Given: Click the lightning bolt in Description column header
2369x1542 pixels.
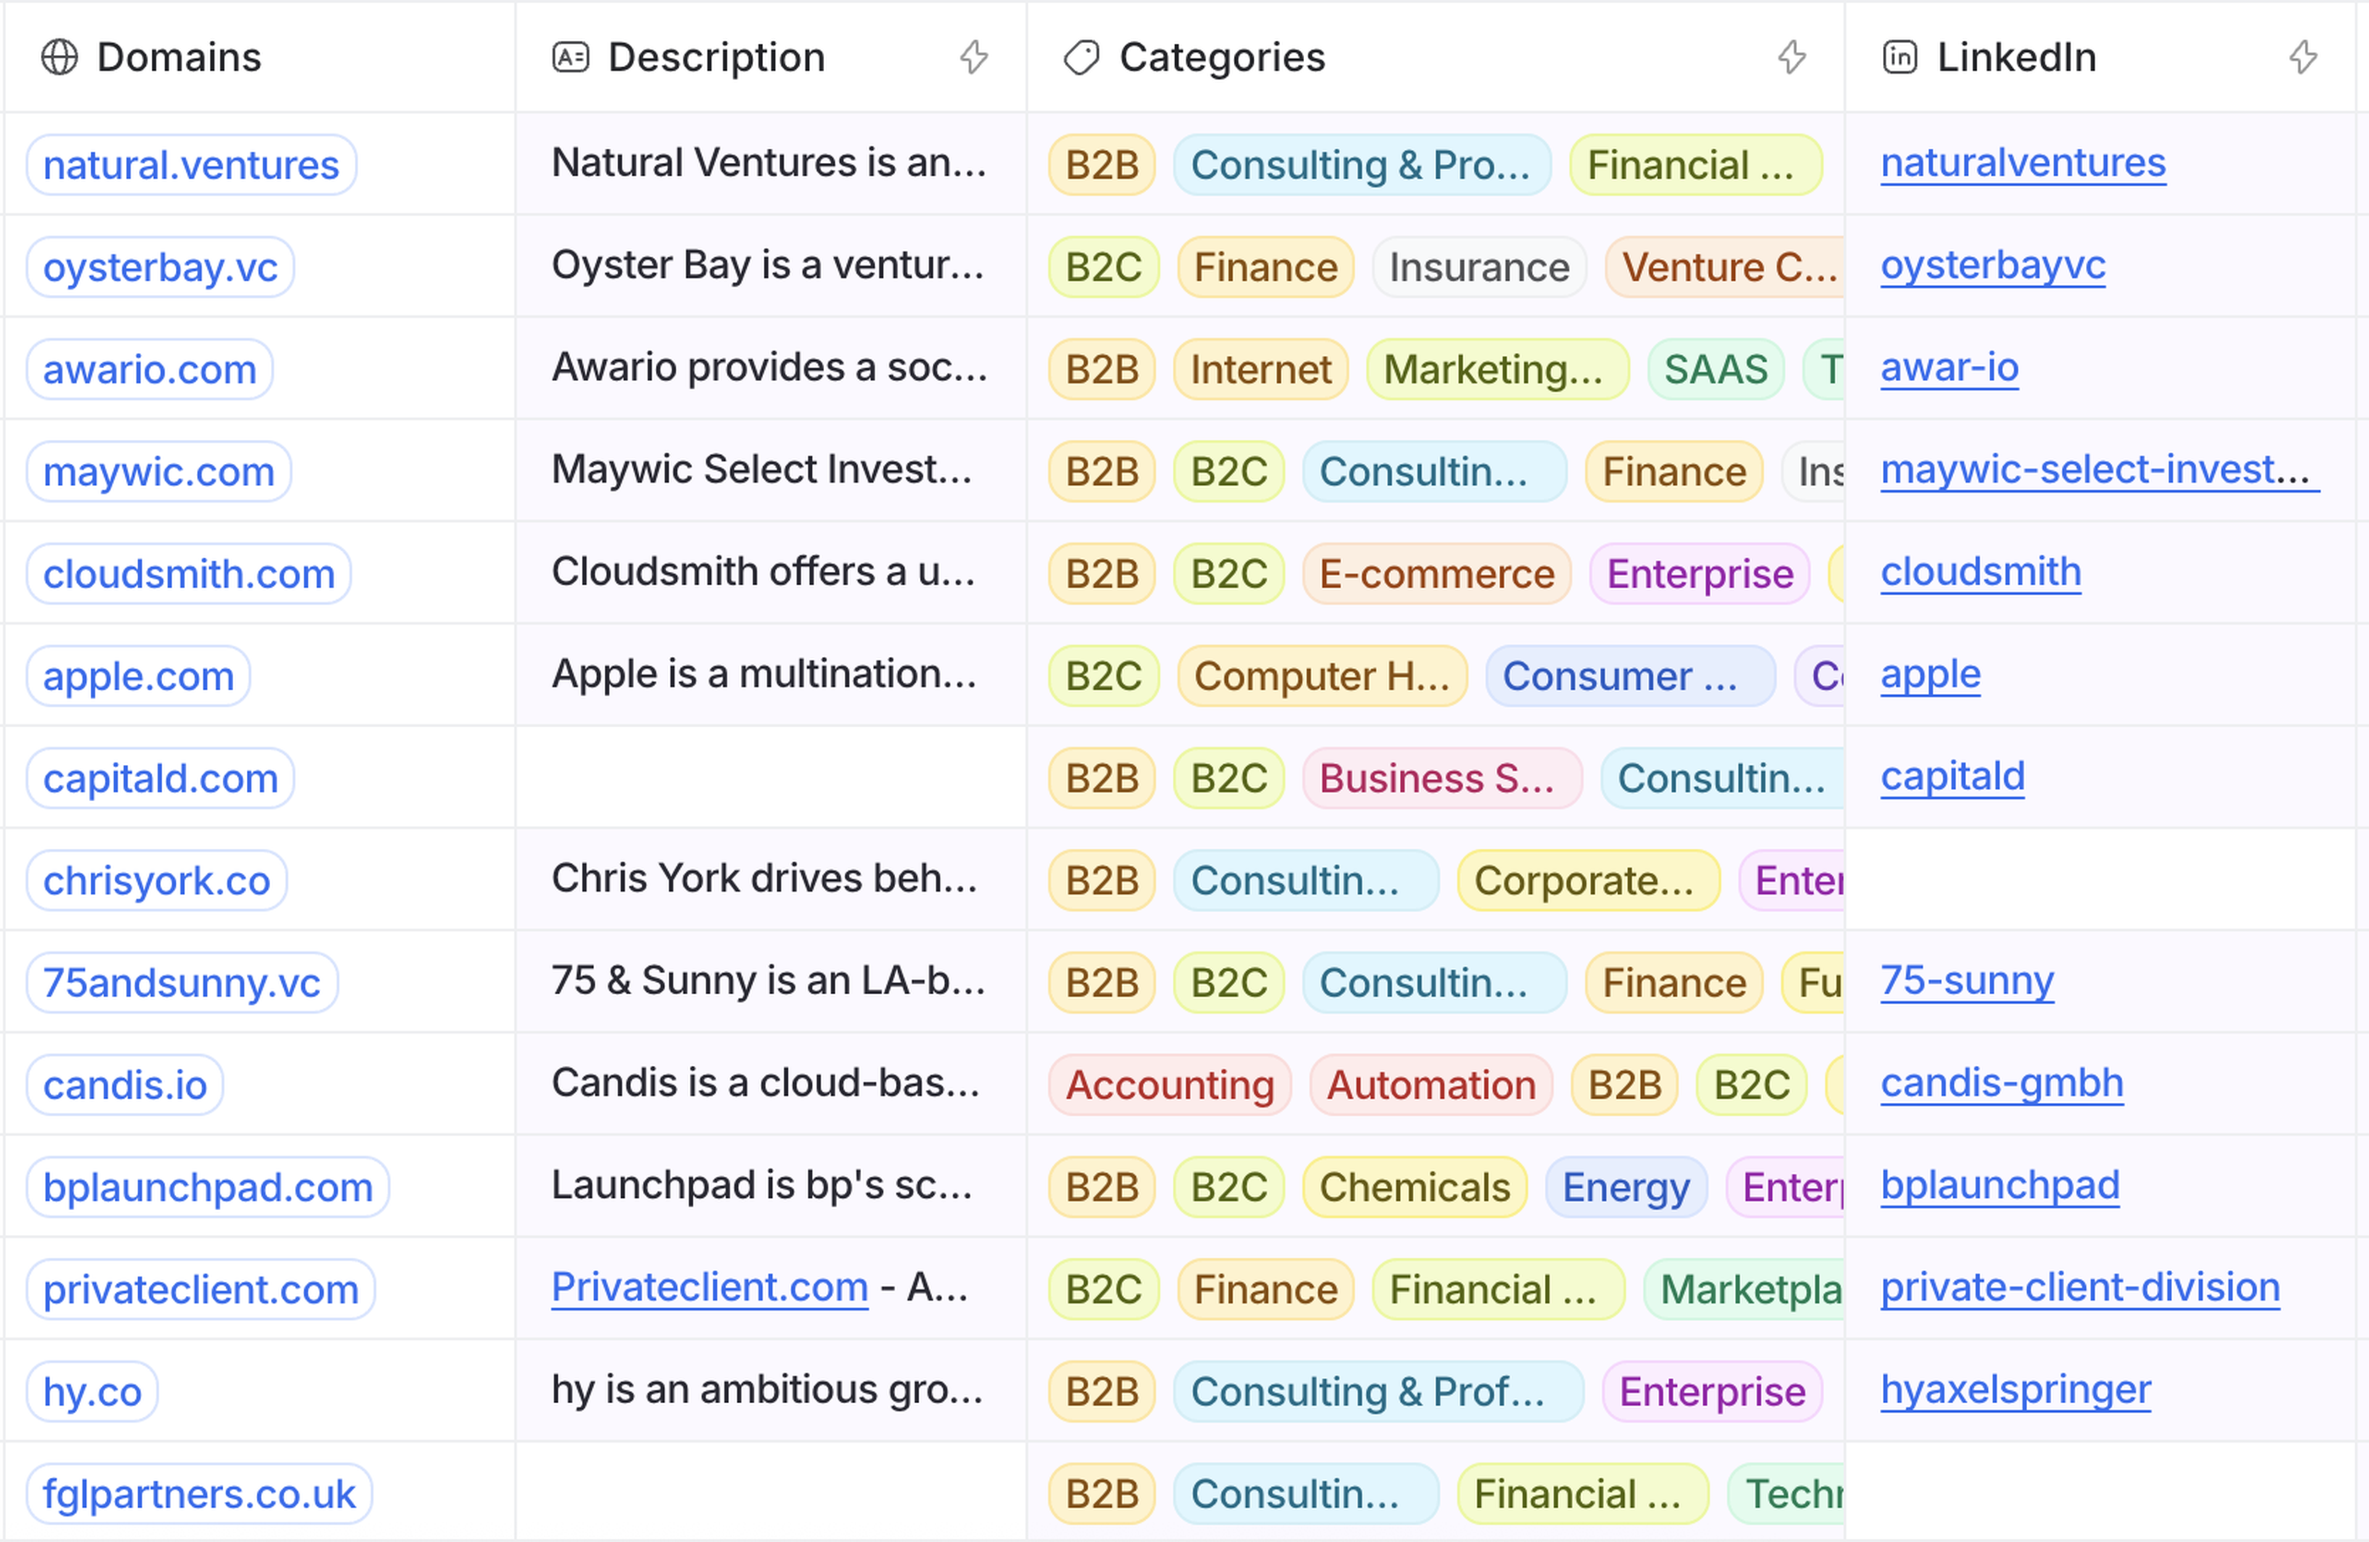Looking at the screenshot, I should 974,58.
